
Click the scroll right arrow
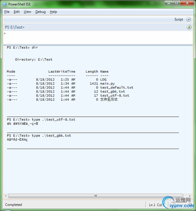[x=190, y=196]
